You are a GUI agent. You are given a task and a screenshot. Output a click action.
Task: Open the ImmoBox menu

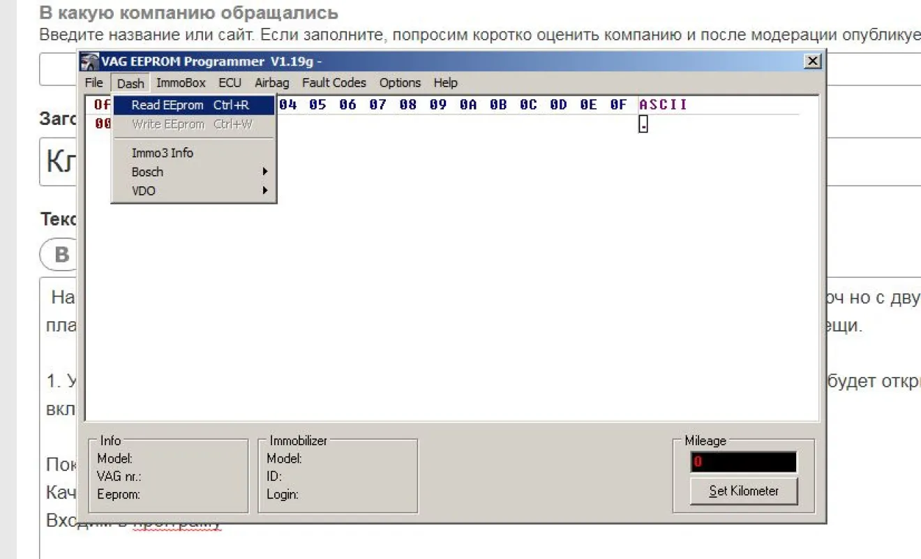pyautogui.click(x=181, y=83)
